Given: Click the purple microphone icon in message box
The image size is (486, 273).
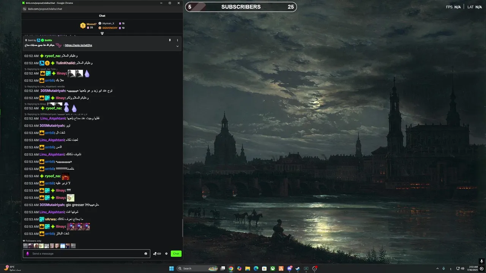Looking at the screenshot, I should [27, 254].
